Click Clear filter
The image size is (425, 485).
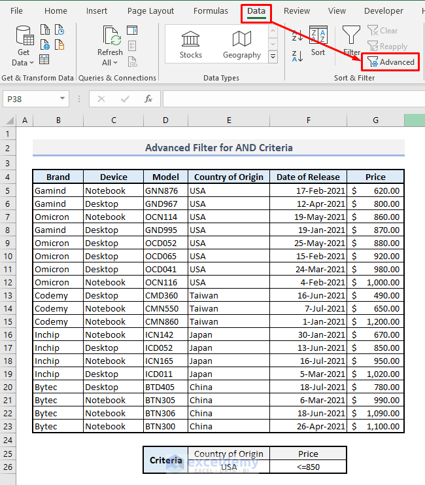point(382,31)
